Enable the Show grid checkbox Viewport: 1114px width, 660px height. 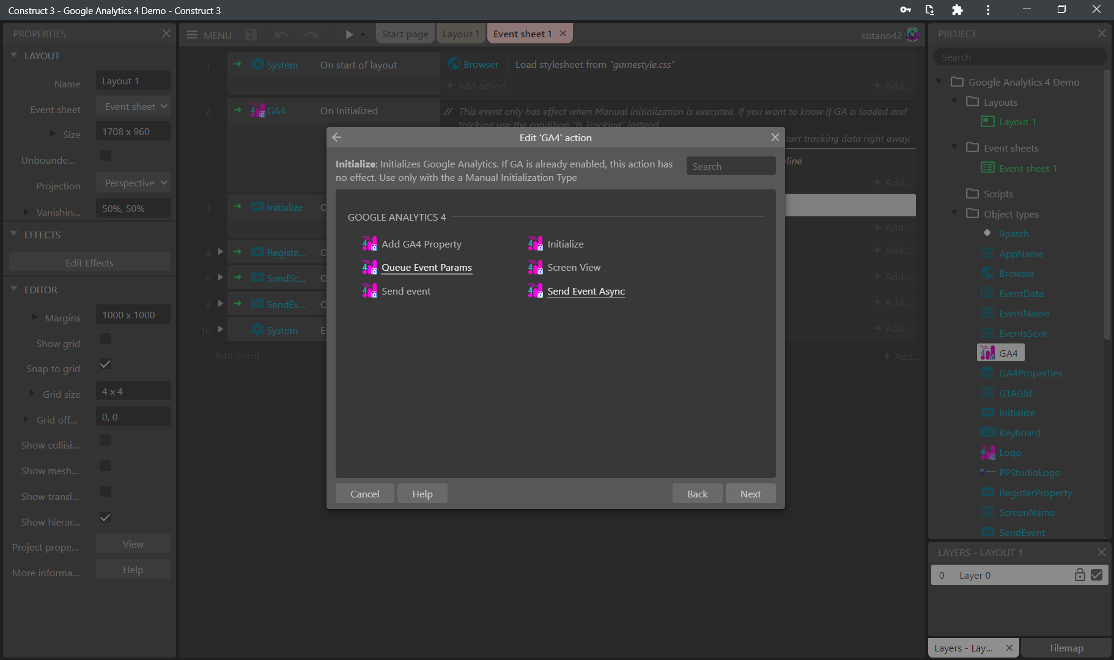click(x=105, y=339)
